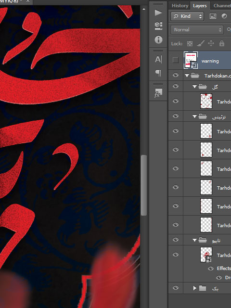The image size is (231, 308).
Task: Open the Actions panel play icon
Action: (x=158, y=13)
